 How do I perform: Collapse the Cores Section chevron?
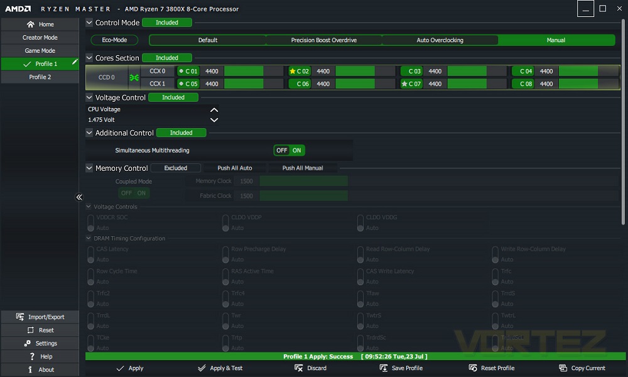[x=89, y=58]
